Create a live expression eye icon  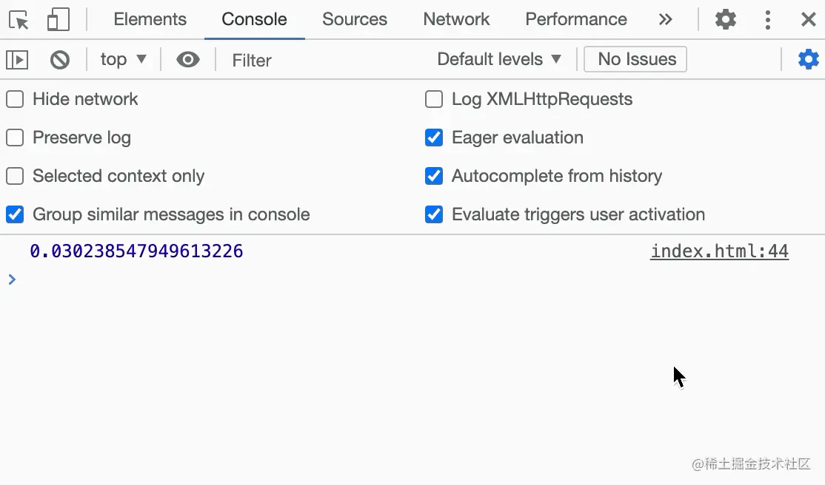pyautogui.click(x=188, y=59)
